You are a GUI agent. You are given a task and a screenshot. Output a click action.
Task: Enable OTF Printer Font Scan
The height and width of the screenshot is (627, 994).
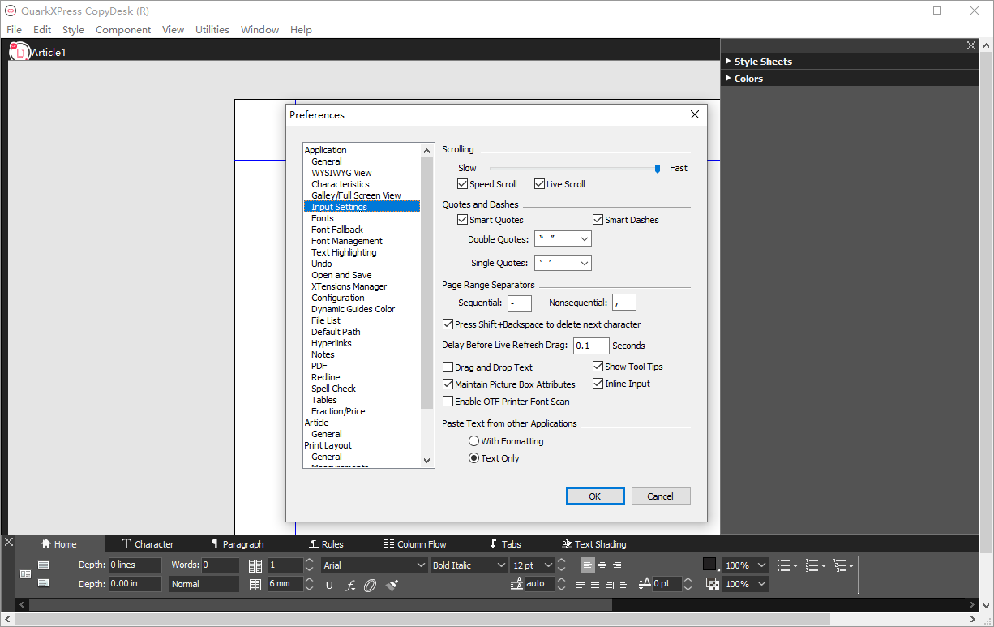pyautogui.click(x=448, y=402)
